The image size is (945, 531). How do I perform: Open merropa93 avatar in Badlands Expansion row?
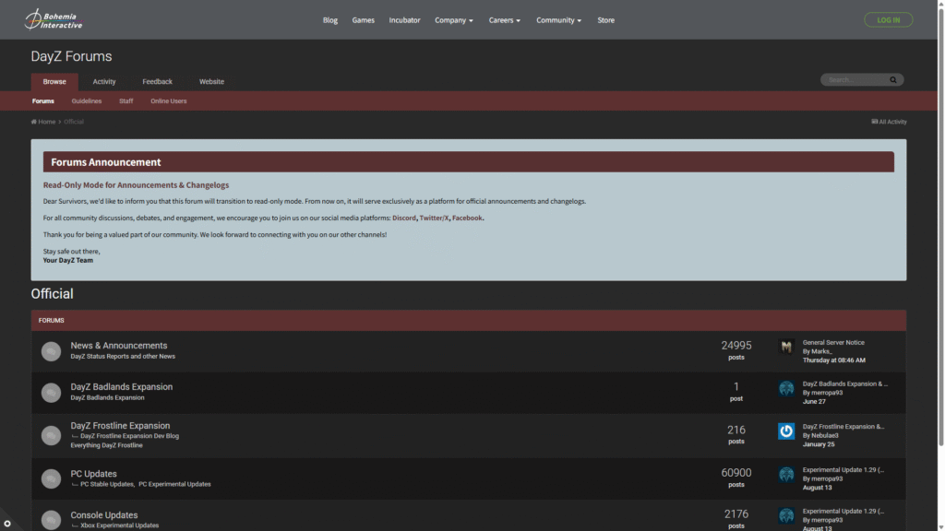click(786, 388)
